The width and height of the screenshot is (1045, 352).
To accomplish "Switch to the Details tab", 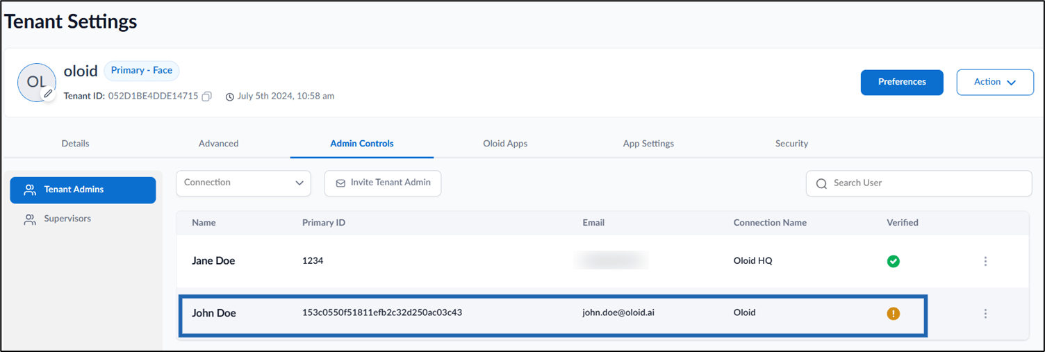I will click(75, 144).
